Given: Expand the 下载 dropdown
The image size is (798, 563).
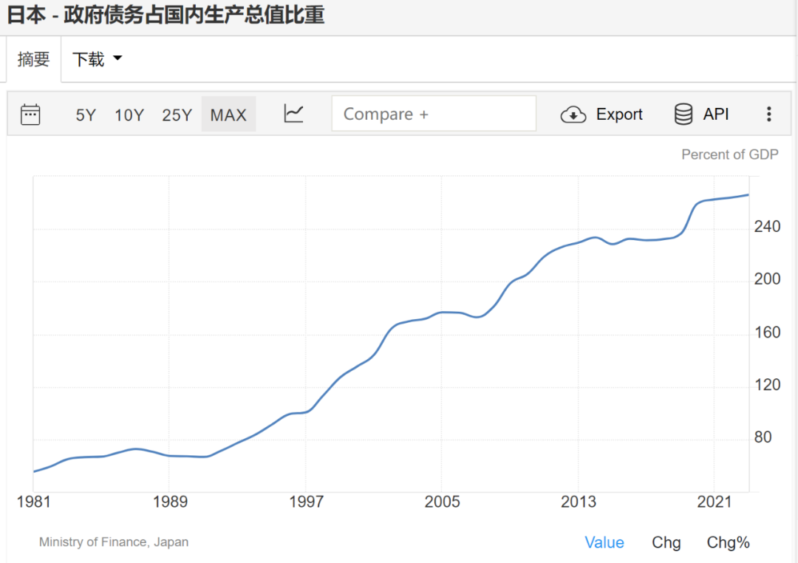Looking at the screenshot, I should 98,59.
